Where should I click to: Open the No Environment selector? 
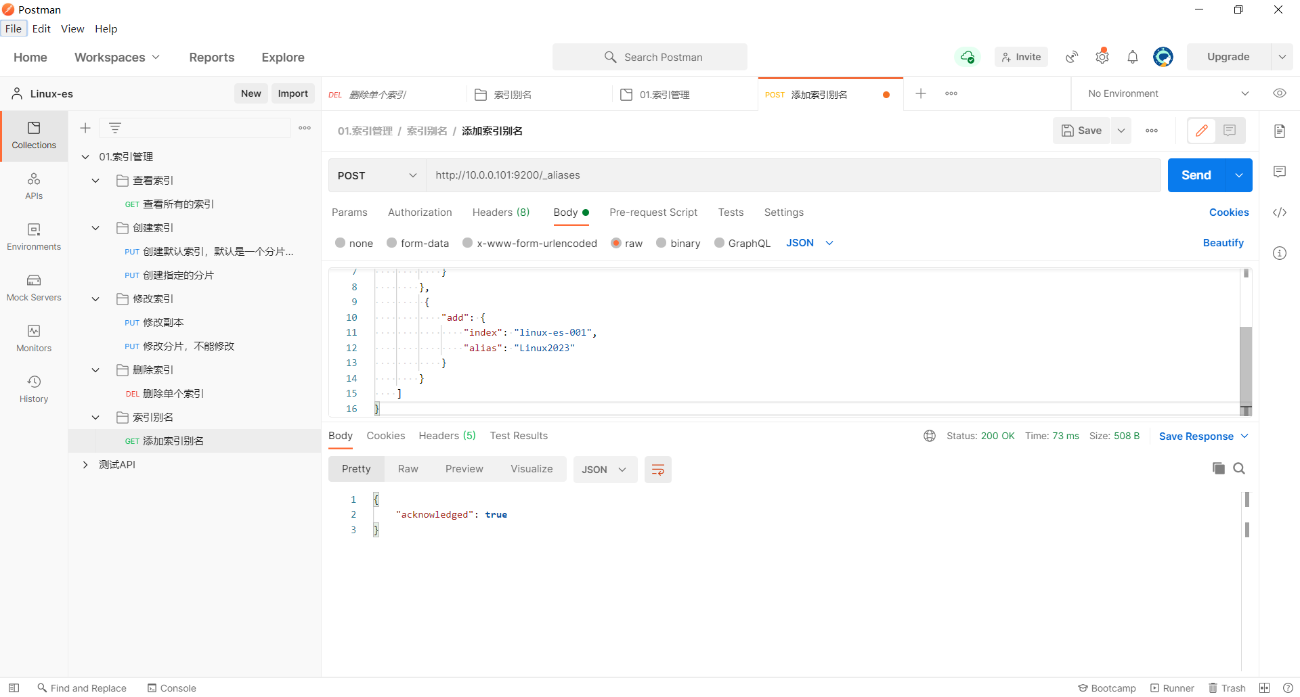[1168, 93]
